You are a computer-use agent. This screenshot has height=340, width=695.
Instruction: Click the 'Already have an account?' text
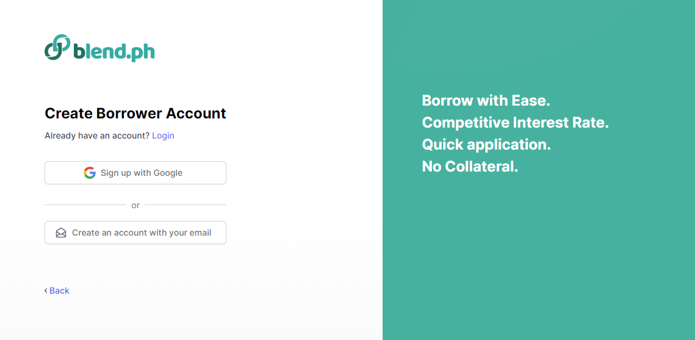coord(97,136)
